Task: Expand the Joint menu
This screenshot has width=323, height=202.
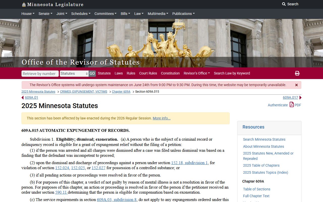Action: coord(62,14)
